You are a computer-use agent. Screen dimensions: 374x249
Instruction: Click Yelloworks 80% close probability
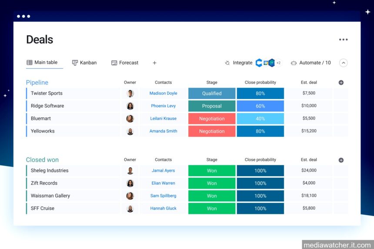(x=260, y=131)
